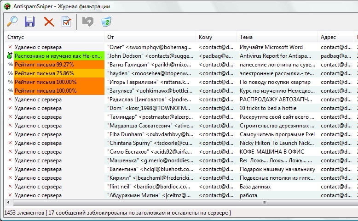Select subject 'работа' in the last row
This screenshot has width=358, height=221.
pos(248,195)
